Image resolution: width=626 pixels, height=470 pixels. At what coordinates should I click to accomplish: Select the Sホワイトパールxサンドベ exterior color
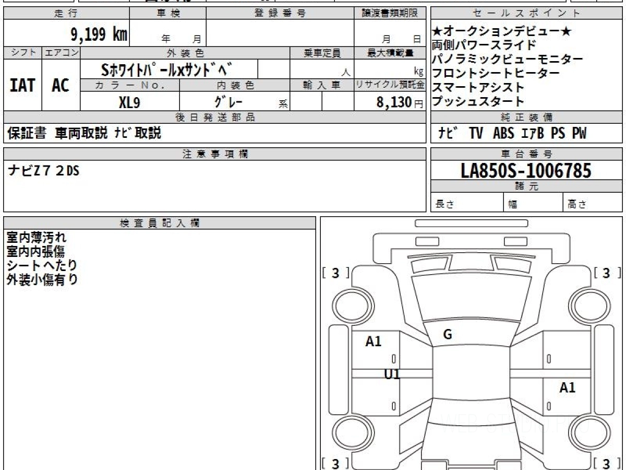(167, 69)
